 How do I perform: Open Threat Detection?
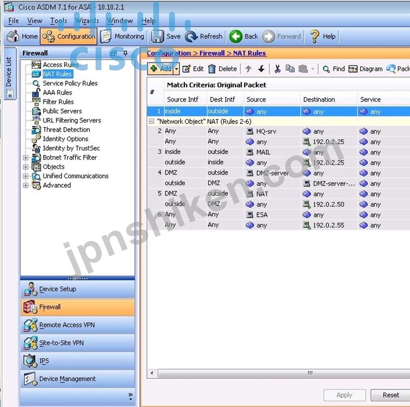pos(66,129)
